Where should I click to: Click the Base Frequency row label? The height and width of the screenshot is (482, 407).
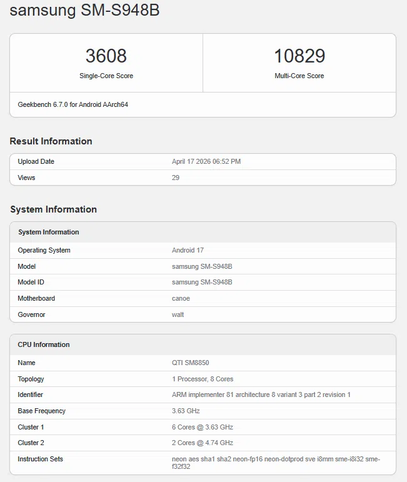pos(41,411)
